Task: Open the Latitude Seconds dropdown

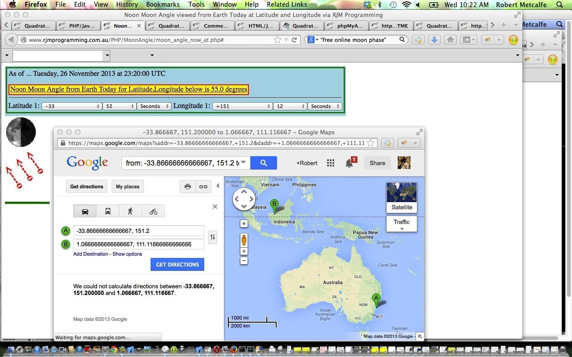Action: click(x=154, y=106)
